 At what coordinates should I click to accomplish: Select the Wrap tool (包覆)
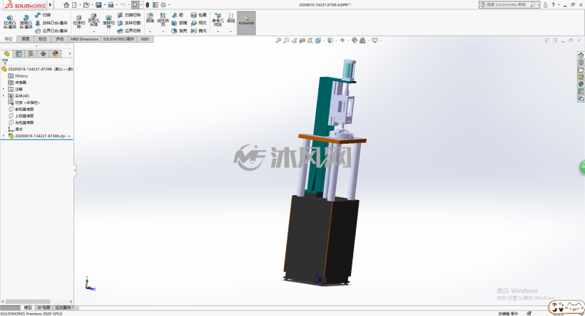coord(199,15)
